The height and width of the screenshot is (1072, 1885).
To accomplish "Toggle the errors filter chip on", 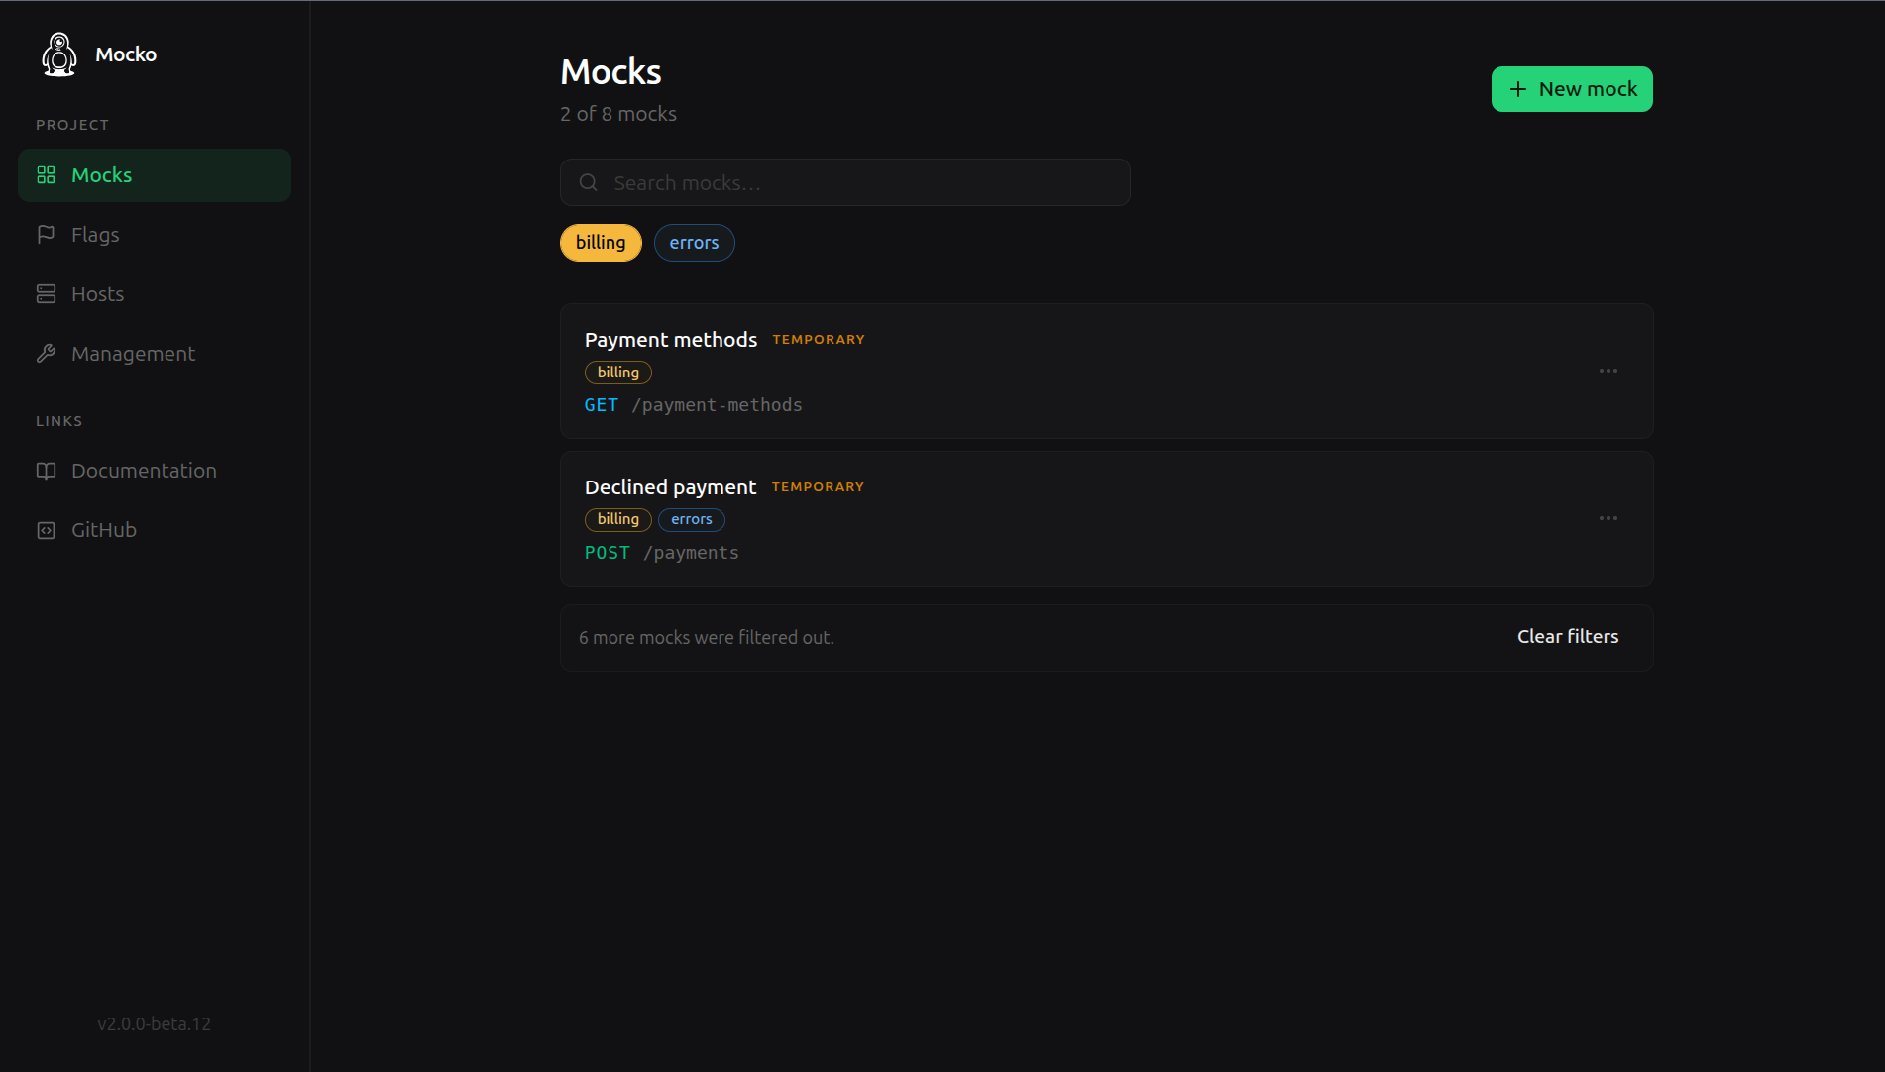I will [x=694, y=243].
